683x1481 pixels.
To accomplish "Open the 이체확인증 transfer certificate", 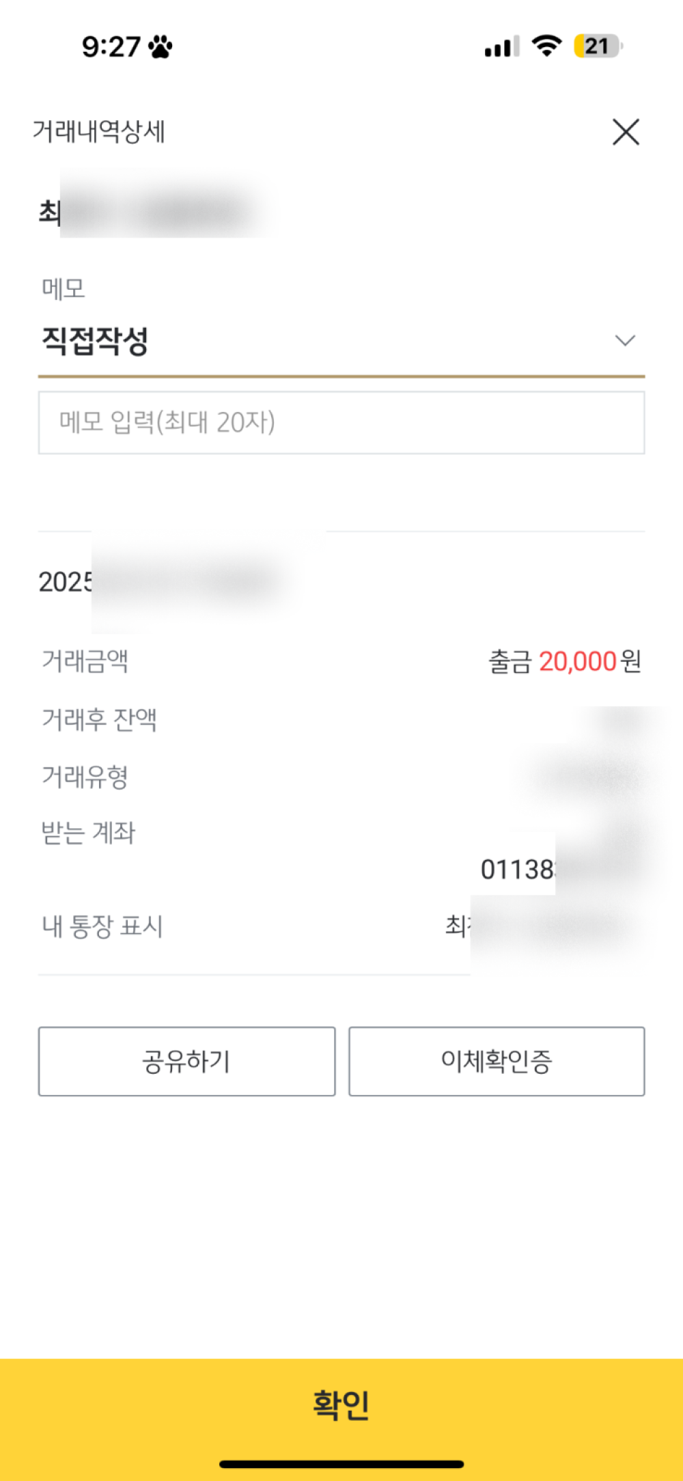I will point(497,1061).
